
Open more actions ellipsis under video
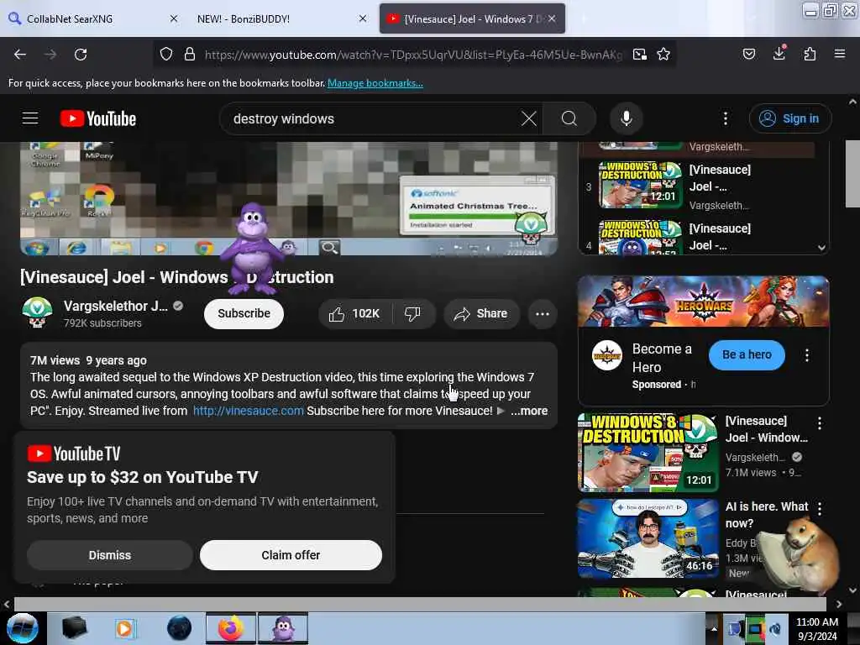point(543,314)
